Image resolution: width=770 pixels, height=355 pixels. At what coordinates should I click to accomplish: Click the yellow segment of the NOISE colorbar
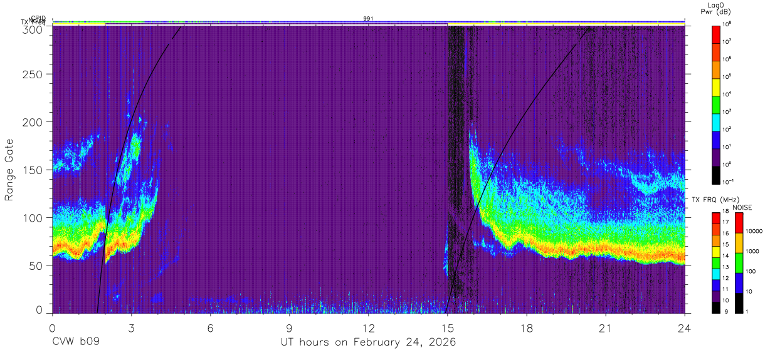[738, 243]
